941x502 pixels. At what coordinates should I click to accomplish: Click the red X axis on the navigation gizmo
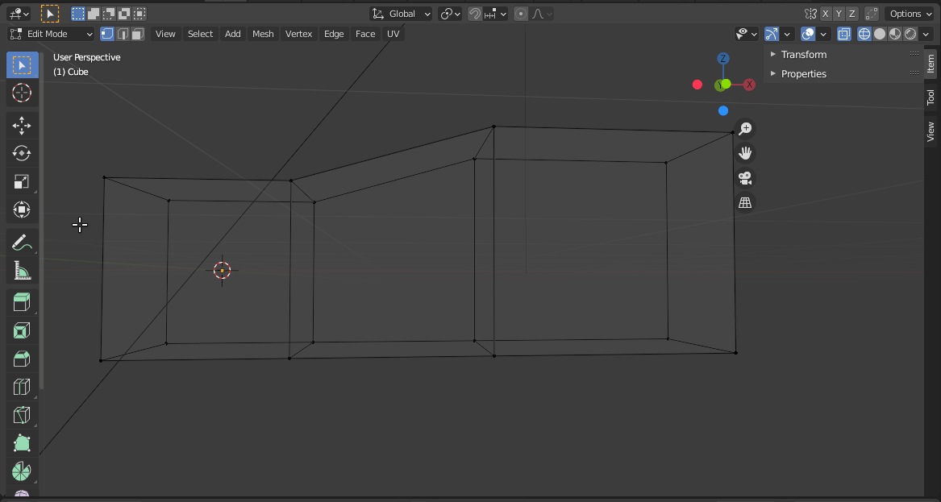coord(749,85)
